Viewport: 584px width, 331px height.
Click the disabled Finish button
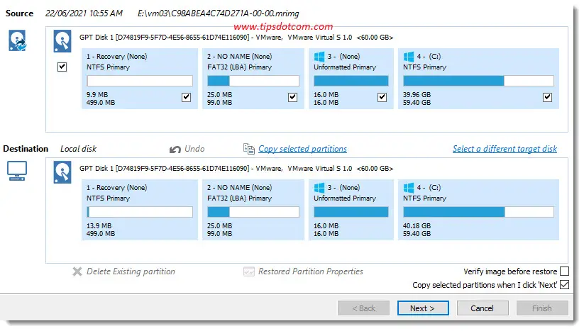coord(542,308)
